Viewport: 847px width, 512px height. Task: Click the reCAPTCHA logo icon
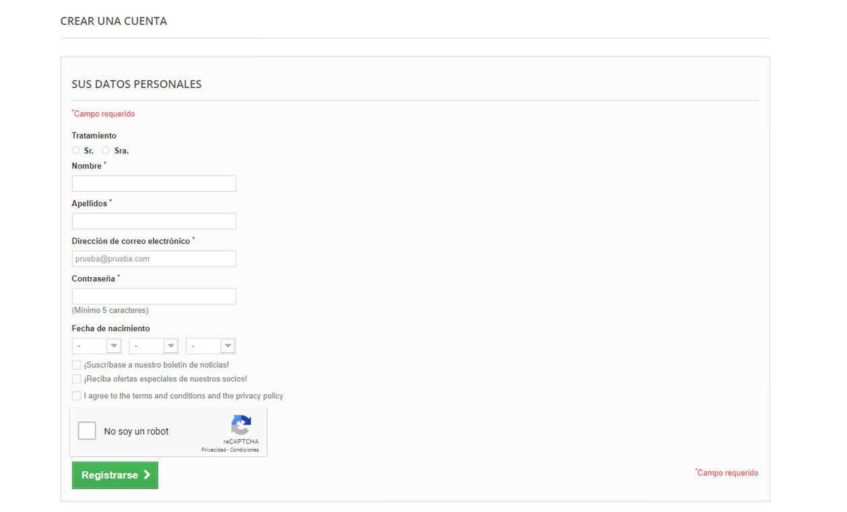pos(240,423)
